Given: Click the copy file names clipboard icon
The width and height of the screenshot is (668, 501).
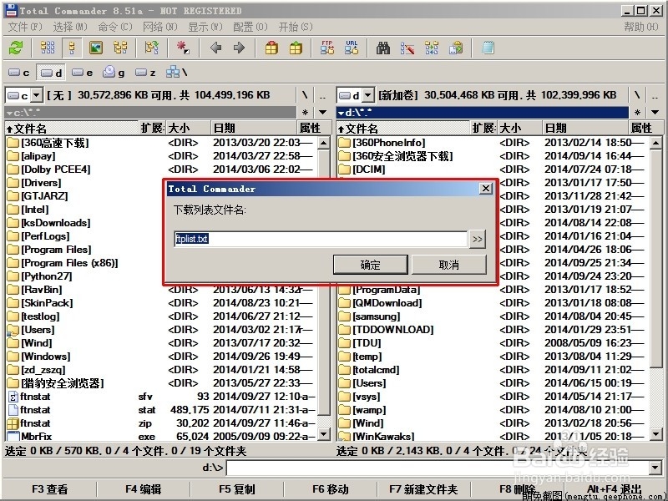Looking at the screenshot, I should pyautogui.click(x=456, y=48).
